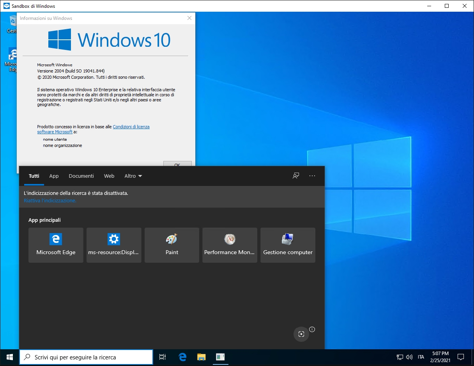Select the winver app on the taskbar
The height and width of the screenshot is (366, 474).
click(220, 357)
